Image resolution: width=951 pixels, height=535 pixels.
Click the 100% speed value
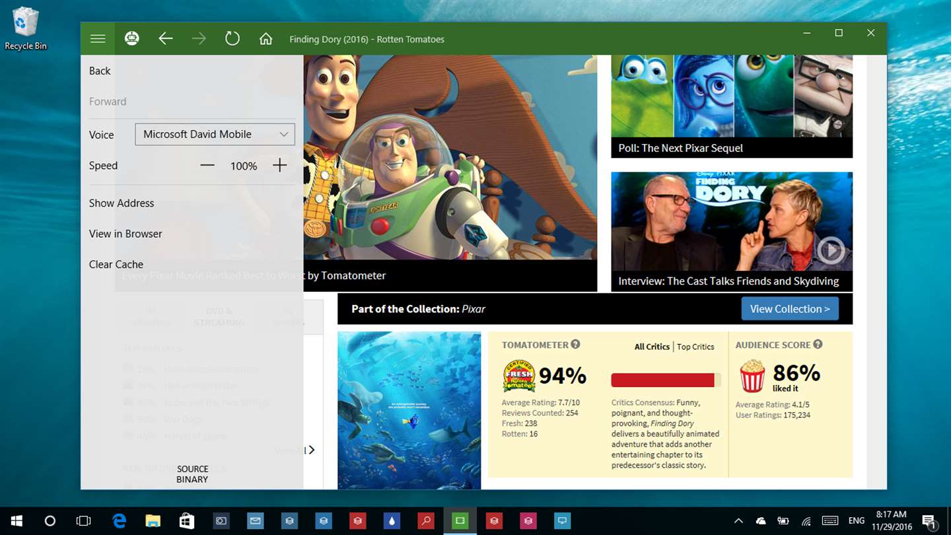tap(244, 166)
